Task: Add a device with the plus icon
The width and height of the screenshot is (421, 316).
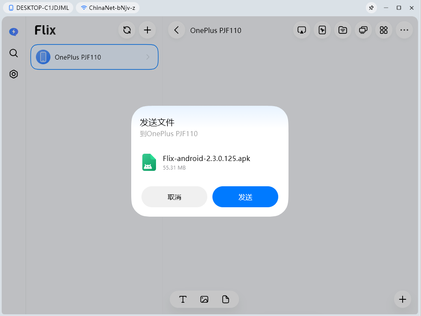Action: click(147, 30)
